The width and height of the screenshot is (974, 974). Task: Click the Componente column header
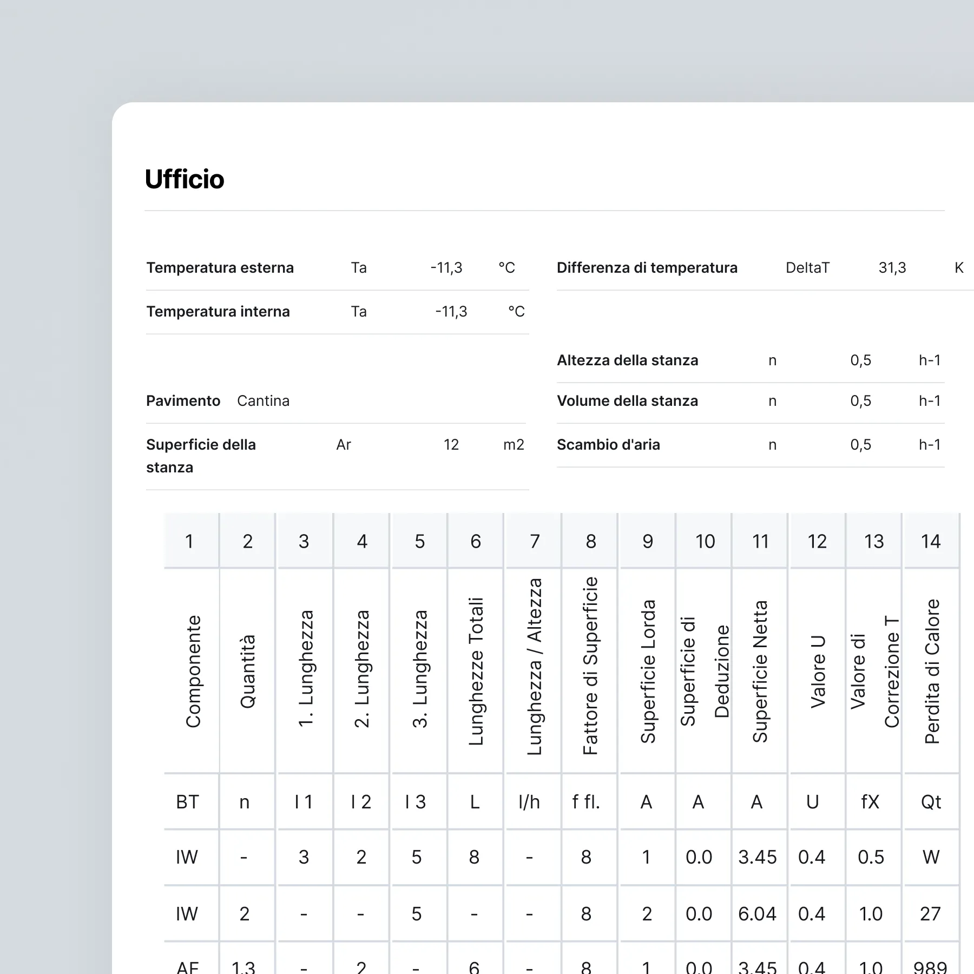coord(193,671)
